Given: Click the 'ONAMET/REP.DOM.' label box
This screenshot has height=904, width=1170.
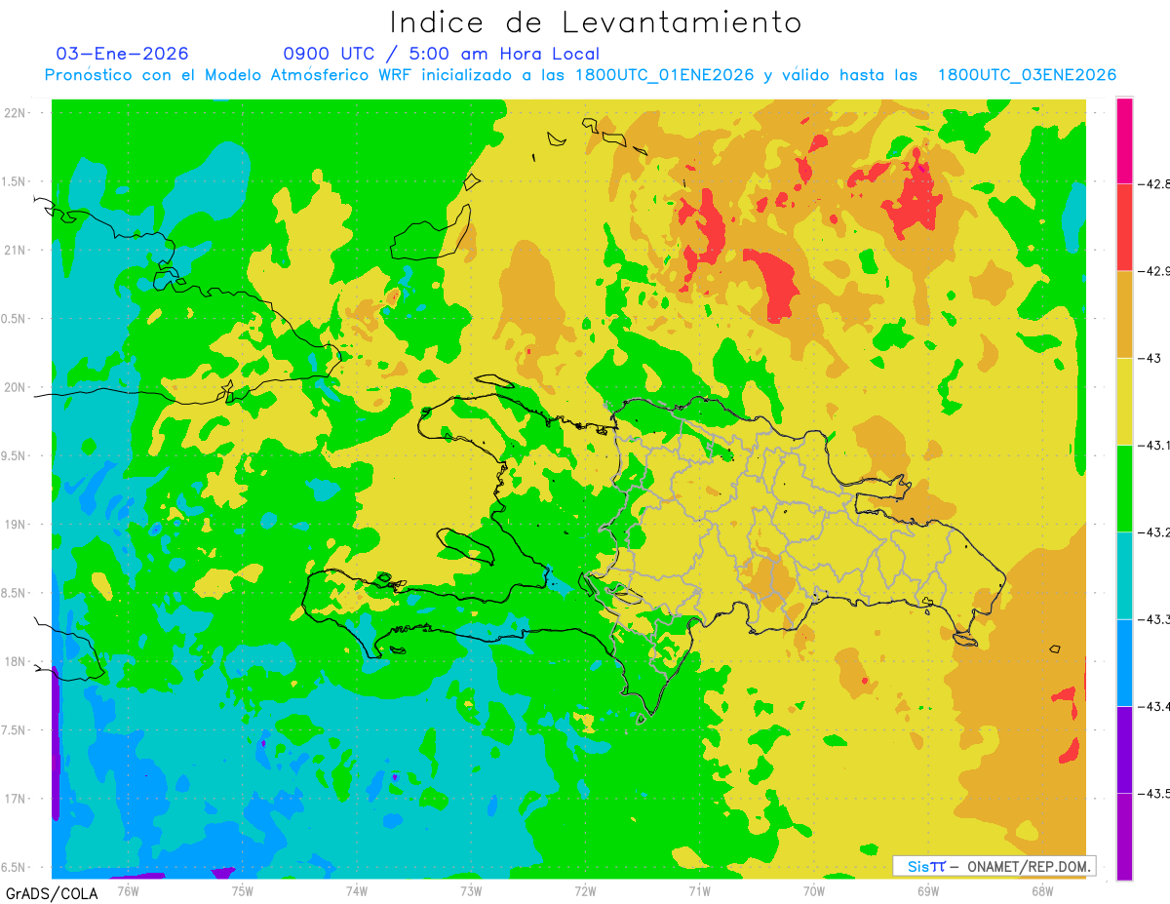Looking at the screenshot, I should (x=994, y=866).
